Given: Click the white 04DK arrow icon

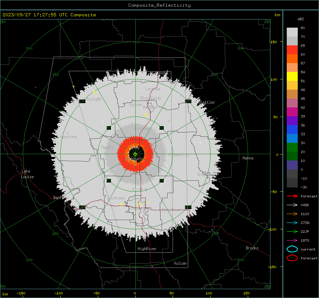Looking at the screenshot, I should click(x=292, y=205).
